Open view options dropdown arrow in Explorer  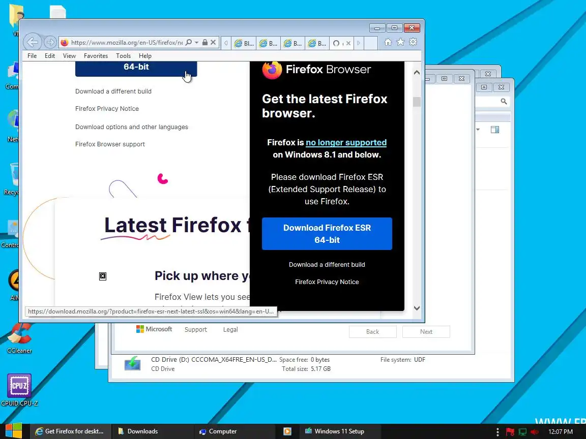[478, 130]
